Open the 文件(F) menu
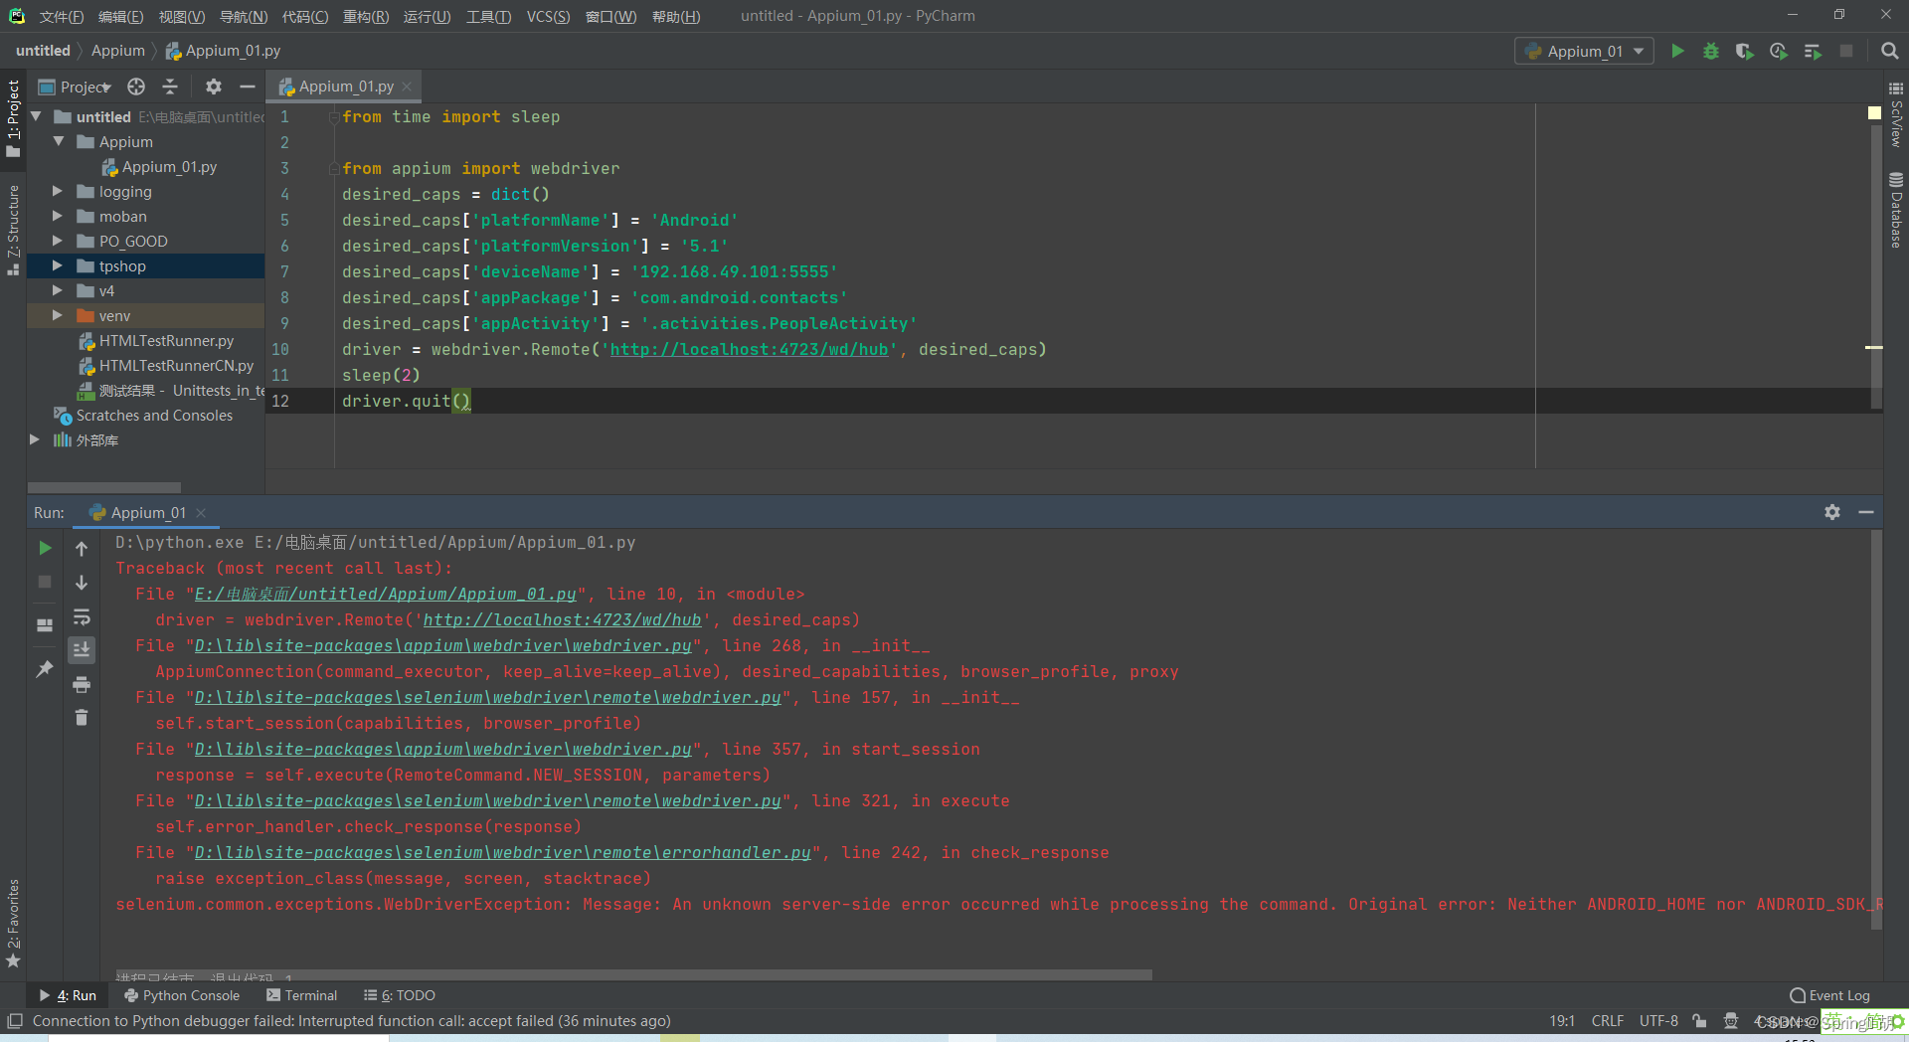The image size is (1909, 1042). coord(62,16)
